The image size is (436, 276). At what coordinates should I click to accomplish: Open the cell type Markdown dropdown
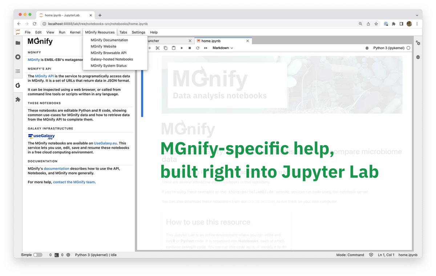[x=223, y=48]
